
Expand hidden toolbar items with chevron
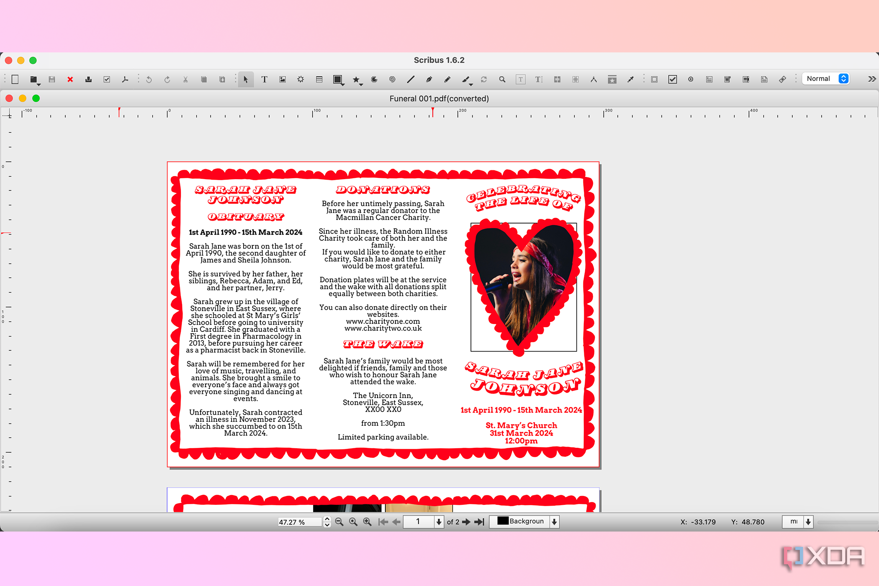tap(871, 79)
